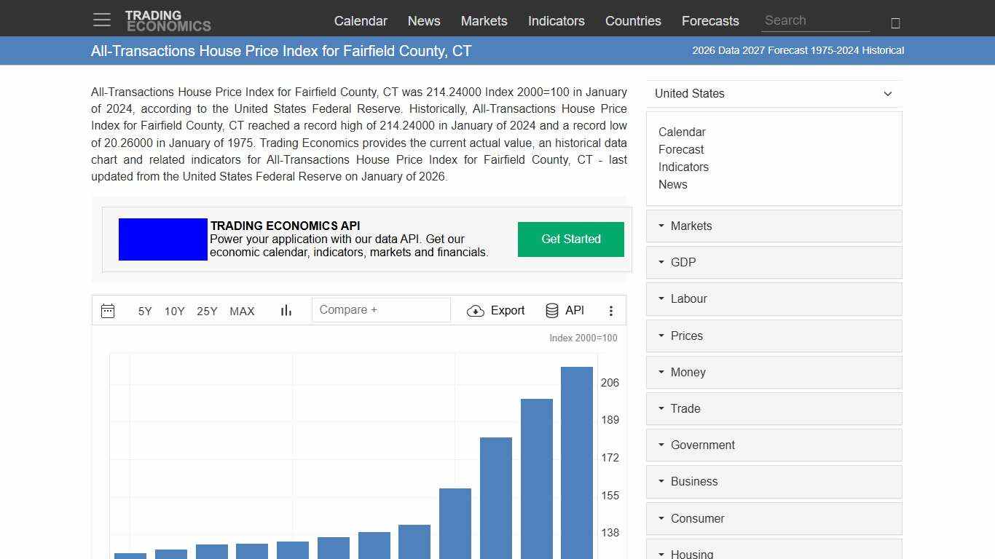Screen dimensions: 995x559
Task: Open the calendar date picker on the chart toolbar
Action: pyautogui.click(x=108, y=310)
